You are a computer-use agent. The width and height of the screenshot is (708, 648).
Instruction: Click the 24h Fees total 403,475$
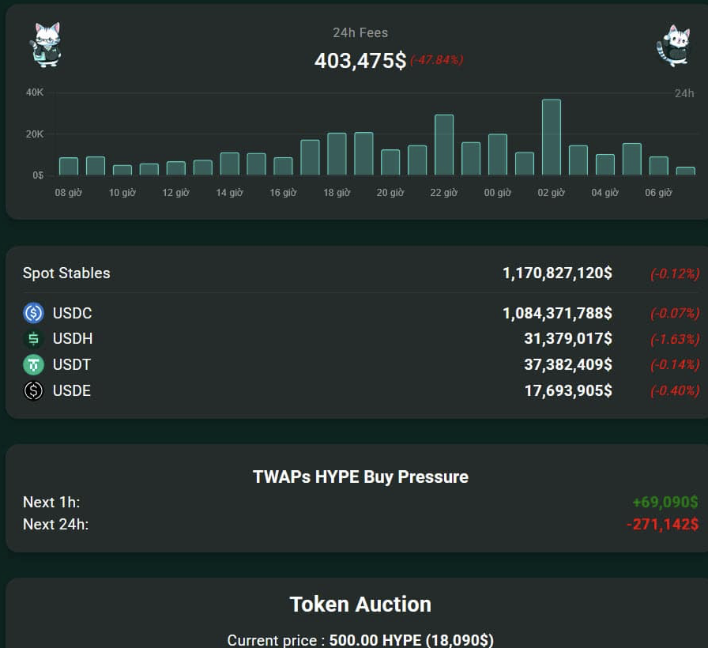(x=360, y=61)
